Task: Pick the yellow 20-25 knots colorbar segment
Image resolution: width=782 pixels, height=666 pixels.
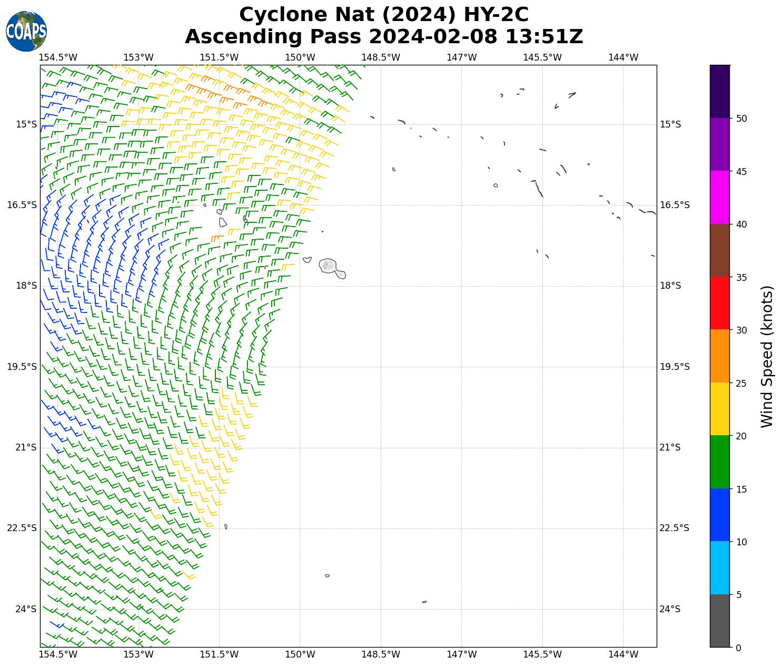Action: 719,409
